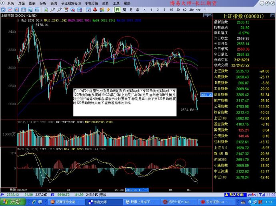Click the white annotation text box on chart
Viewport: 276px width, 206px height.
pos(125,102)
